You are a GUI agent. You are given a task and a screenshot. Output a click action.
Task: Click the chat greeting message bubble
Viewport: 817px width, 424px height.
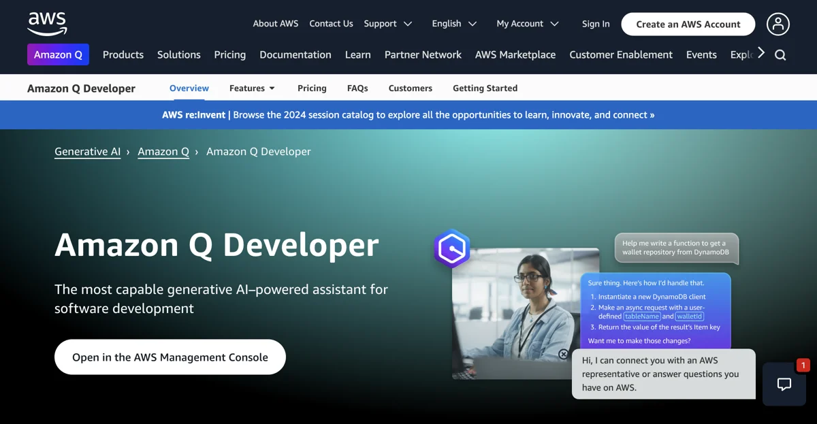(664, 374)
